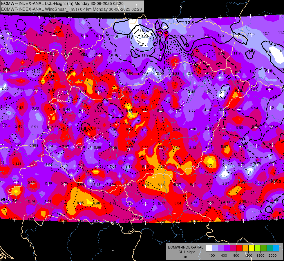
Task: Click the wind shear value 2.70 on yellow spot
Action: pyautogui.click(x=209, y=165)
